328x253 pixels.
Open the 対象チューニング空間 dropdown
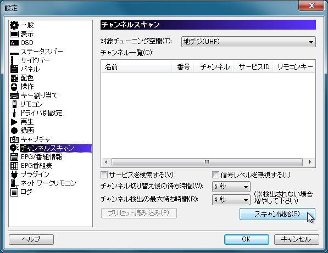click(x=248, y=42)
